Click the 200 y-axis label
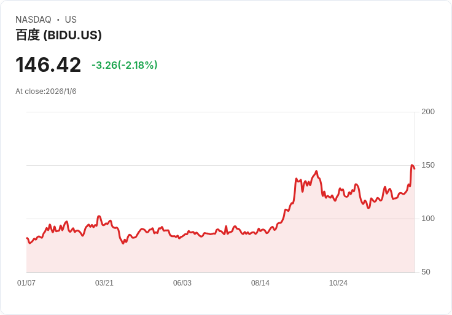Screen dimensions: 452x315 click(x=428, y=112)
